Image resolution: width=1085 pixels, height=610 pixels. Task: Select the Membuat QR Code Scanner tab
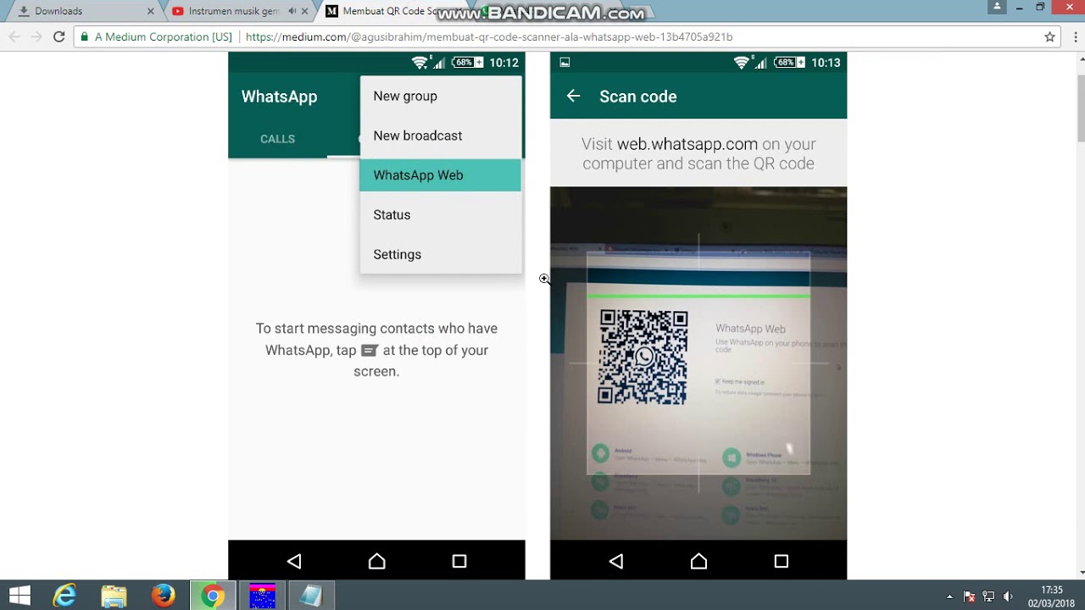[387, 11]
